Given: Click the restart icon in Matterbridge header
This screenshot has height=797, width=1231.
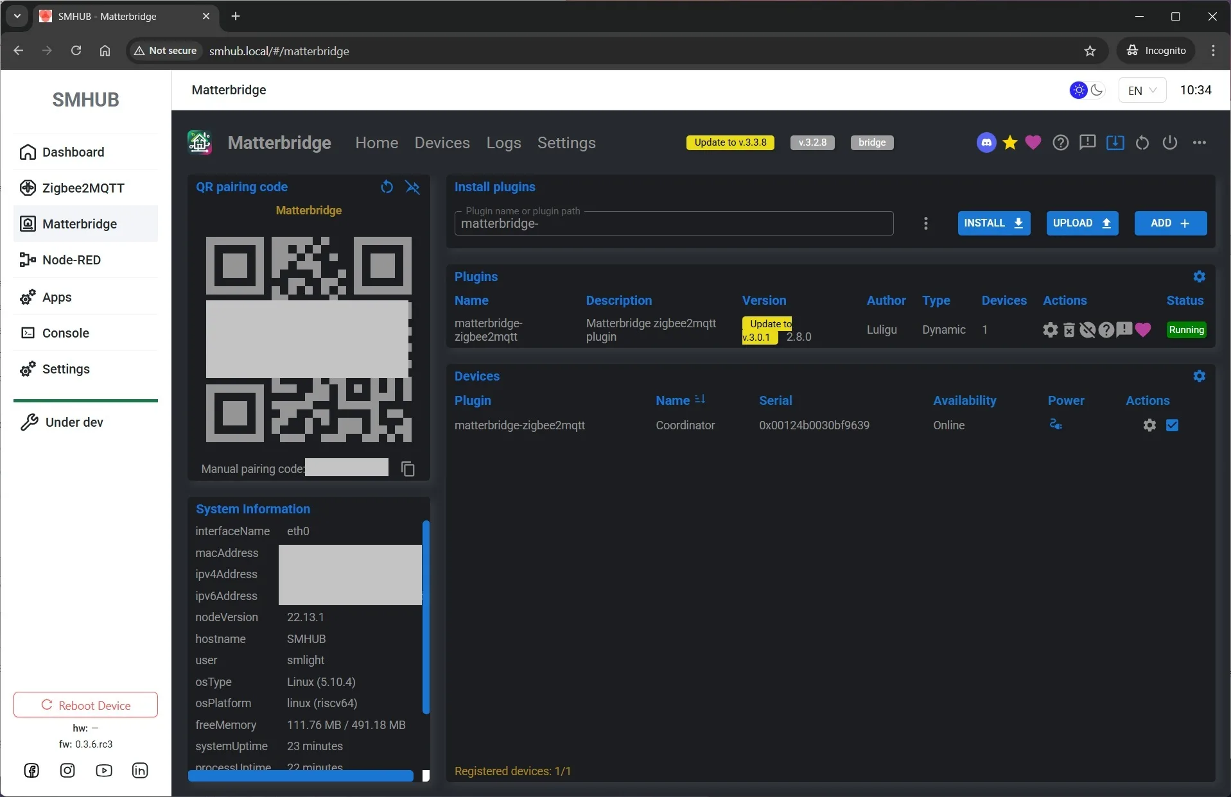Looking at the screenshot, I should point(1142,142).
